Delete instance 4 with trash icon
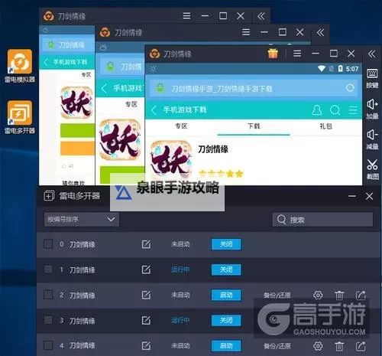The height and width of the screenshot is (356, 382). pyautogui.click(x=339, y=346)
